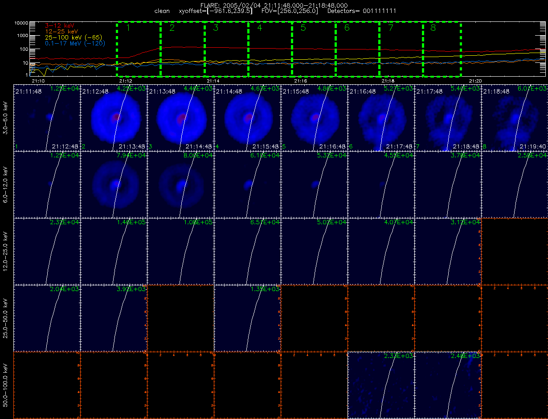
Task: Select interval marker 2 on the light curve
Action: coord(172,28)
